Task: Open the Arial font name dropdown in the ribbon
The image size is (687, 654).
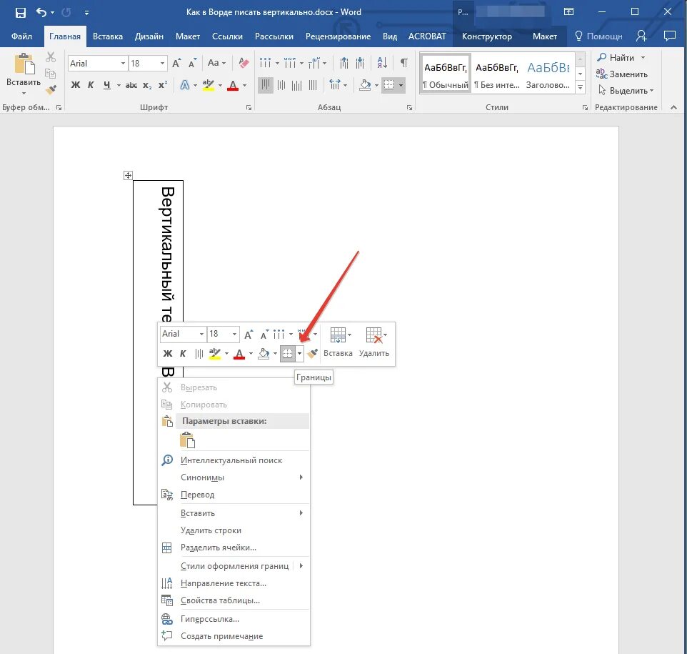Action: pos(123,64)
